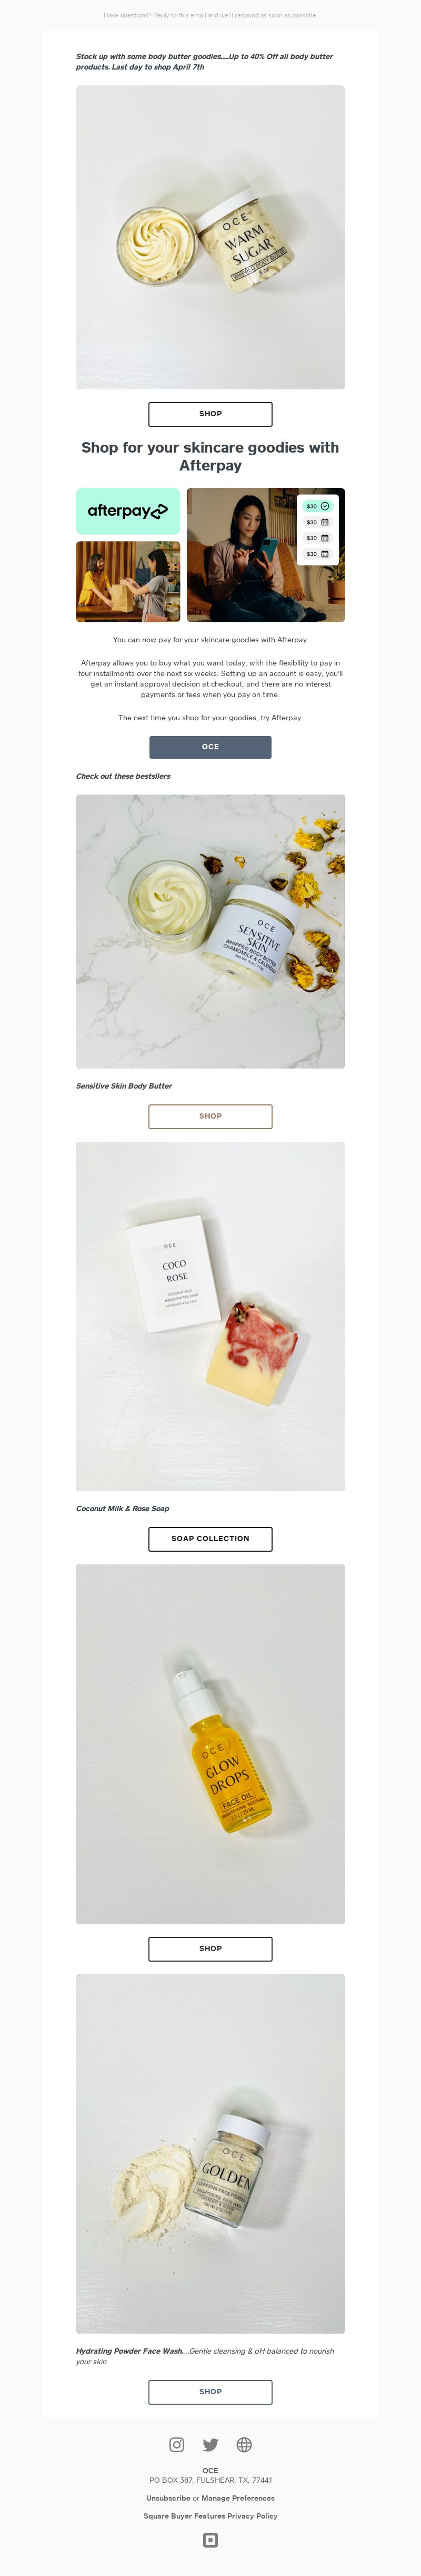The height and width of the screenshot is (2576, 421).
Task: Open the Warm Sugar body butter image
Action: click(210, 237)
